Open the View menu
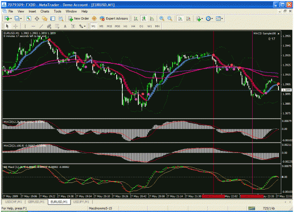Image resolution: width=294 pixels, height=212 pixels. click(x=21, y=11)
